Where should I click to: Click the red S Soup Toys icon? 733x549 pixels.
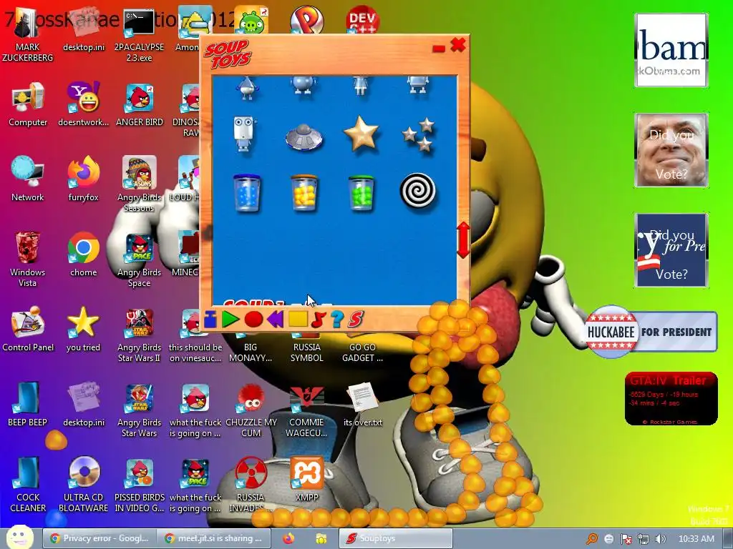coord(356,320)
